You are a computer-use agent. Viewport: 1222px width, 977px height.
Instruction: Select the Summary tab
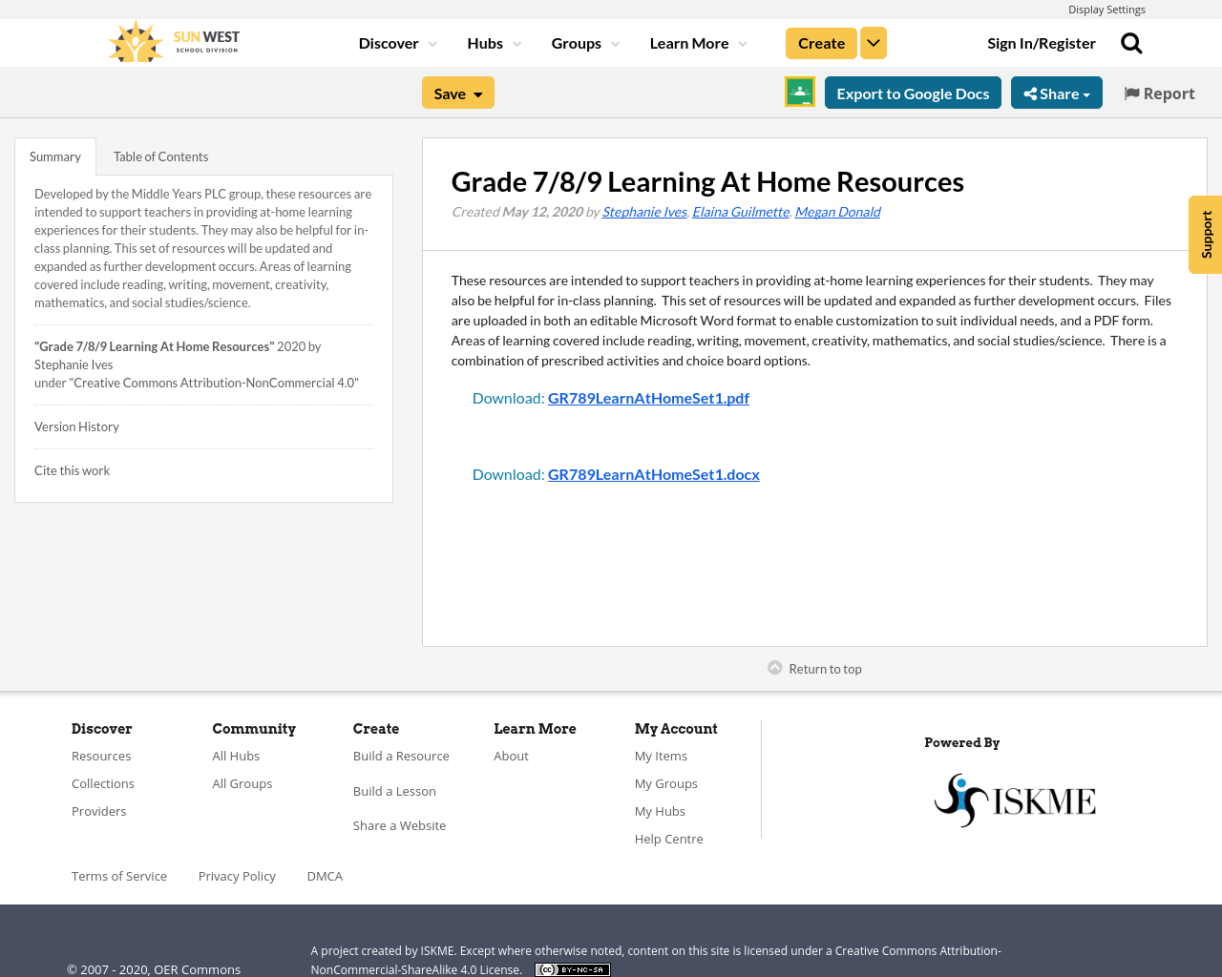tap(54, 155)
